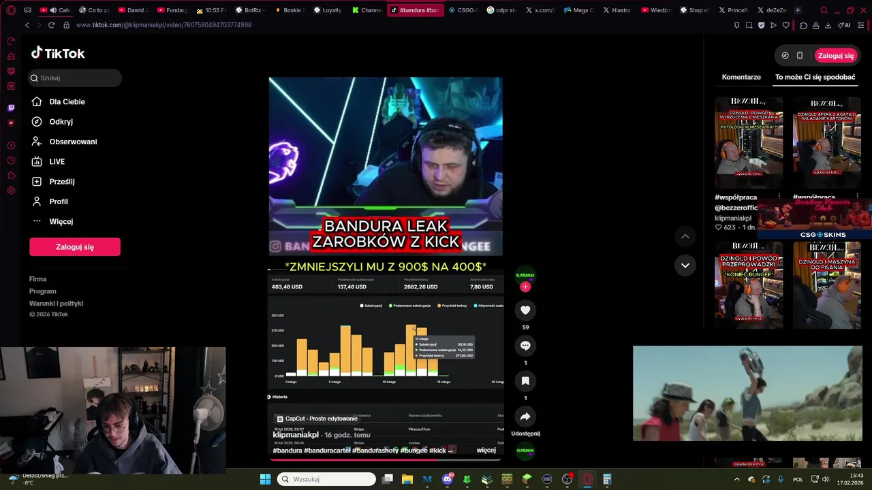Screen dimensions: 872x490
Task: Open new browser tab with plus button
Action: (x=798, y=10)
